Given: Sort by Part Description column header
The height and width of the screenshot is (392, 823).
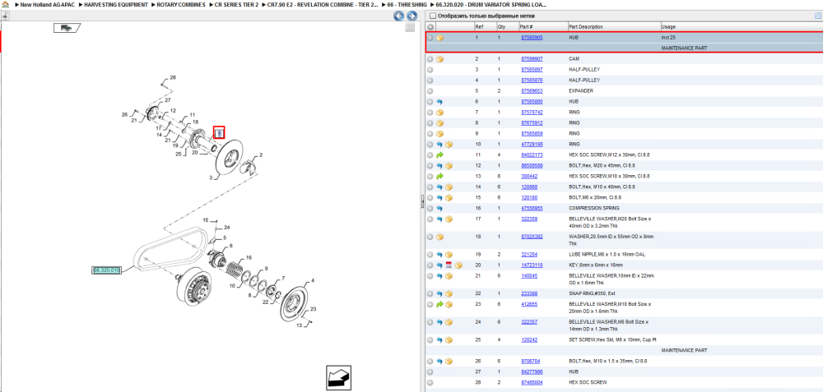Looking at the screenshot, I should coord(586,27).
